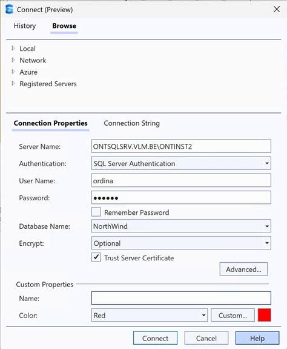Click the Connect button
The image size is (287, 349).
click(x=155, y=338)
